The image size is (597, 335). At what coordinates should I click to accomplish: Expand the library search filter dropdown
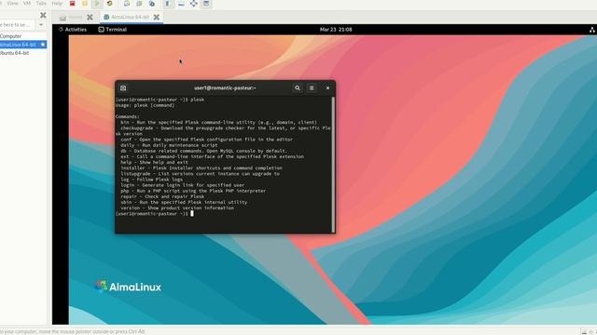(41, 25)
